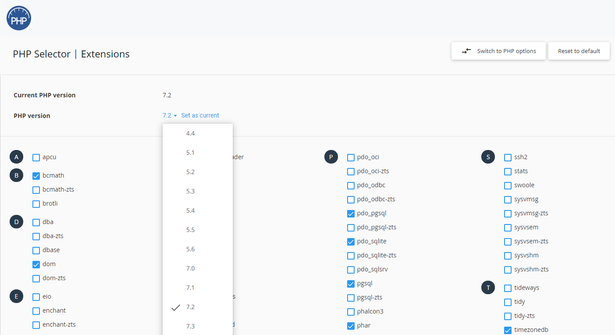Select PHP version 5.5

point(198,230)
